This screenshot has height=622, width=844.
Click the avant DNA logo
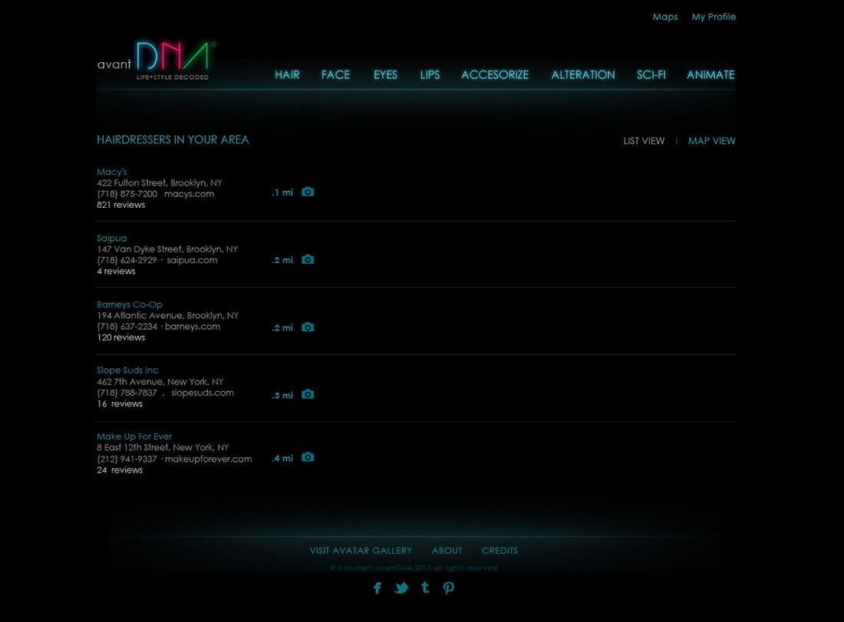click(x=157, y=61)
